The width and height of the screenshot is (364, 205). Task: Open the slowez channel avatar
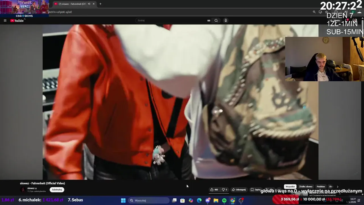23,190
